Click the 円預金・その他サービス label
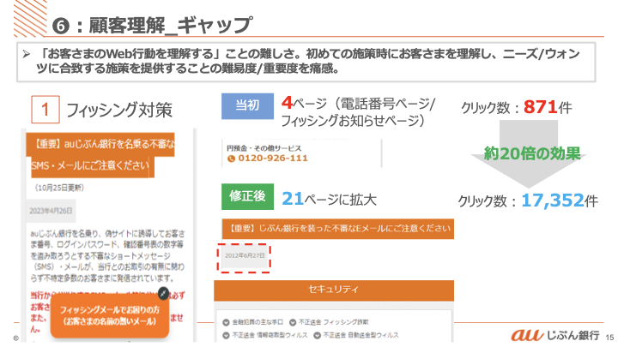Image resolution: width=618 pixels, height=347 pixels. (x=264, y=148)
